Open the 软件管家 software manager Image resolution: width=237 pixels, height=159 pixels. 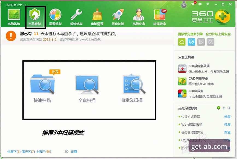tap(160, 17)
